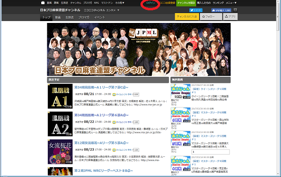Viewport: 281px width, 177px height.
Task: Open the メニュー dropdown at top right
Action: pos(231,3)
